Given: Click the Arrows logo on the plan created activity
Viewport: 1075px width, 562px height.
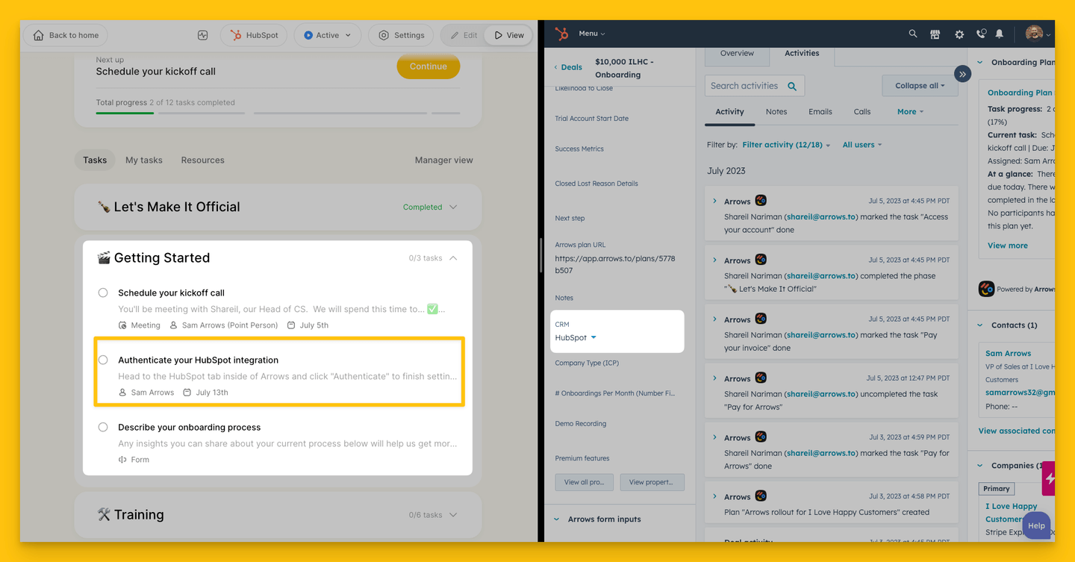Looking at the screenshot, I should [761, 496].
